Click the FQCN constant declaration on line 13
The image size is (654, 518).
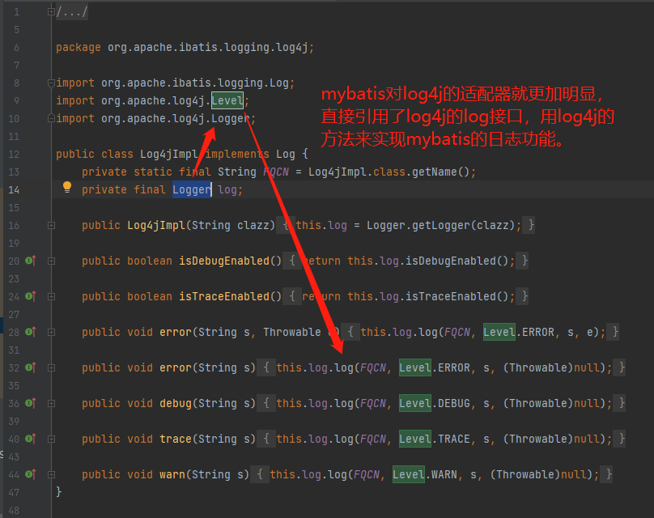pos(276,172)
